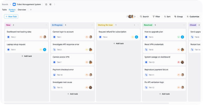Click assignee avatar on TM-12 card
The image size is (203, 105).
[x=182, y=88]
